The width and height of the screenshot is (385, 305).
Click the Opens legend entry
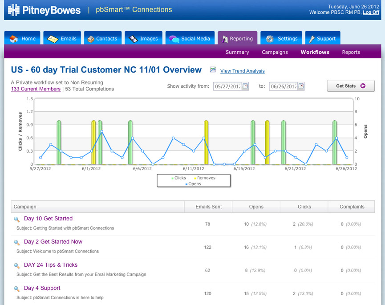pos(193,184)
